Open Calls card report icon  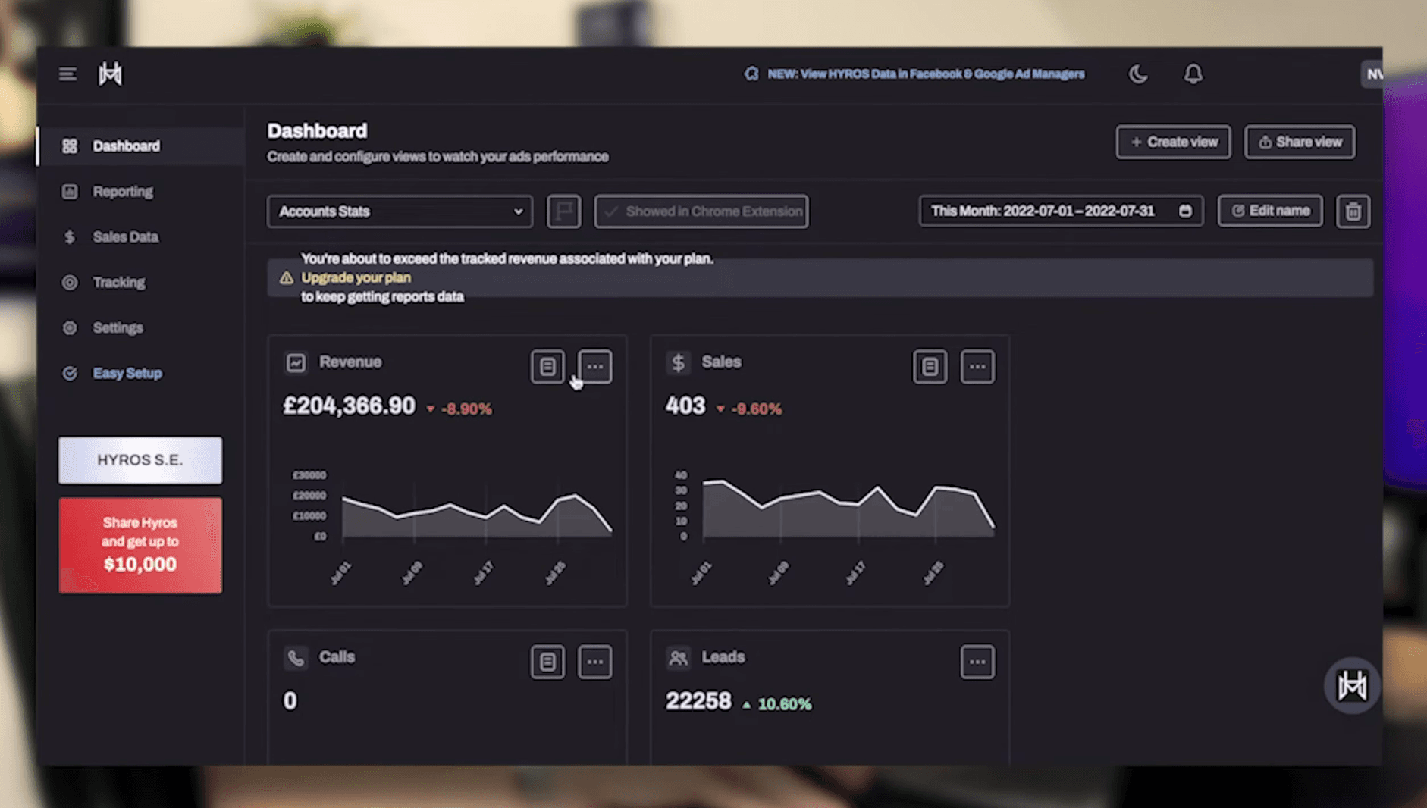point(547,662)
